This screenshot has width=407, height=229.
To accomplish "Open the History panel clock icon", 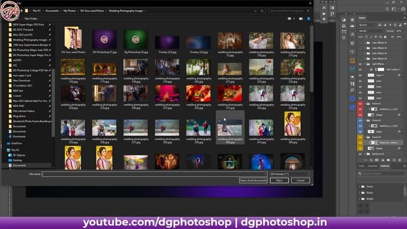I will point(352,52).
